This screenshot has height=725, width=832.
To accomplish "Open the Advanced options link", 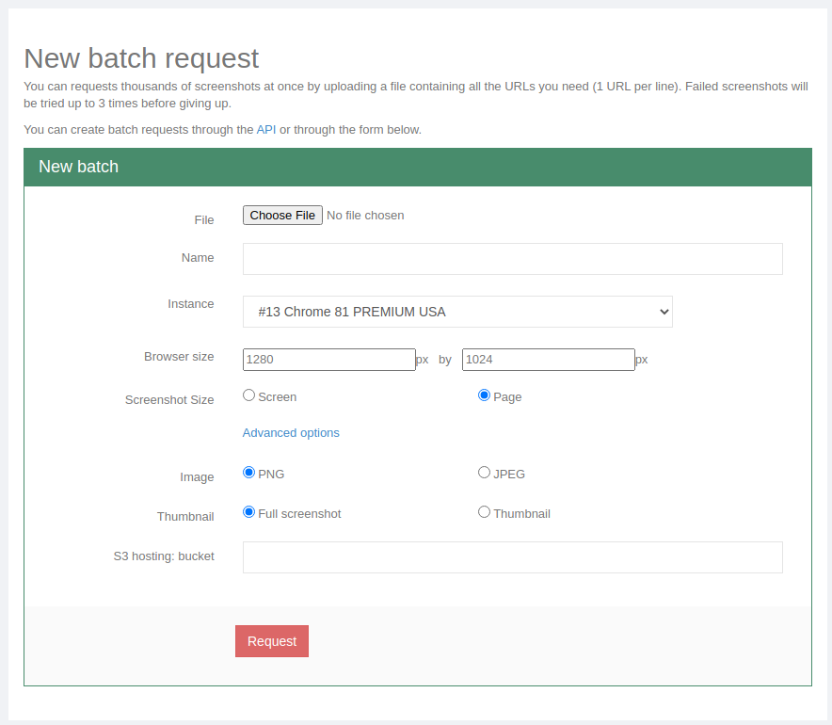I will [x=290, y=432].
